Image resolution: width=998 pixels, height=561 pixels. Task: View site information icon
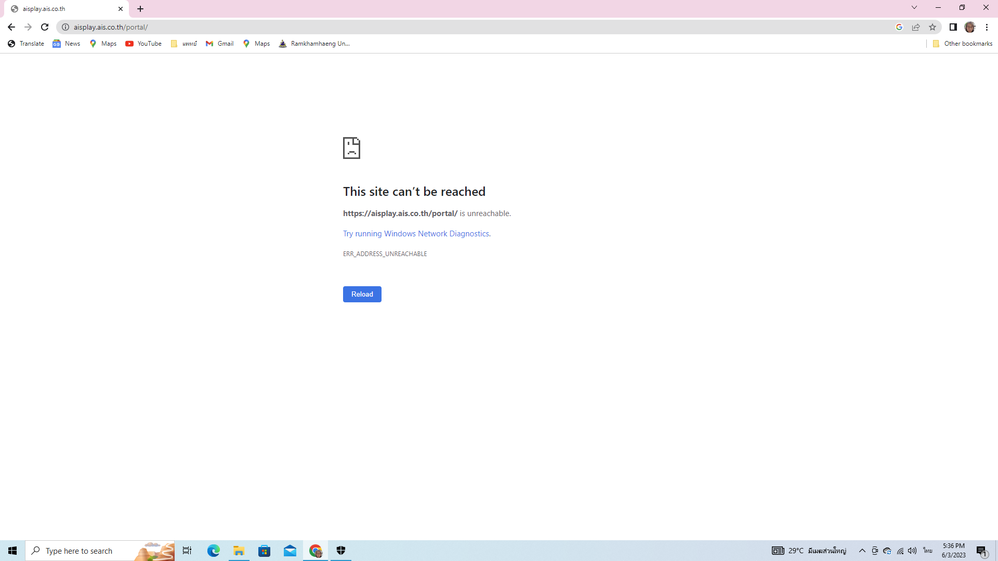65,27
